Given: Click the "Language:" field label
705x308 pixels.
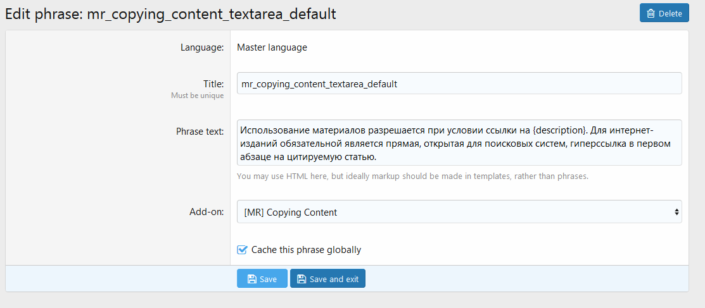Looking at the screenshot, I should [x=202, y=47].
